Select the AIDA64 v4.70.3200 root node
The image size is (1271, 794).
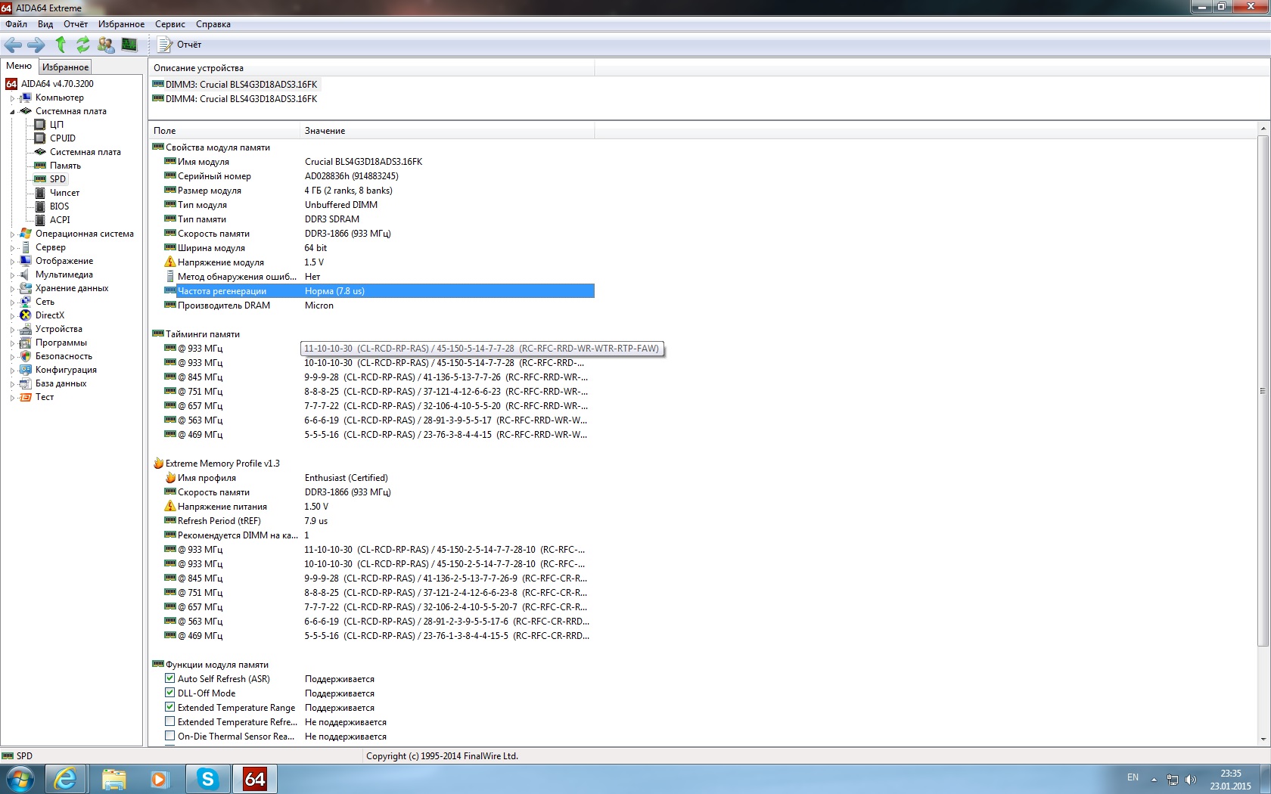tap(57, 84)
